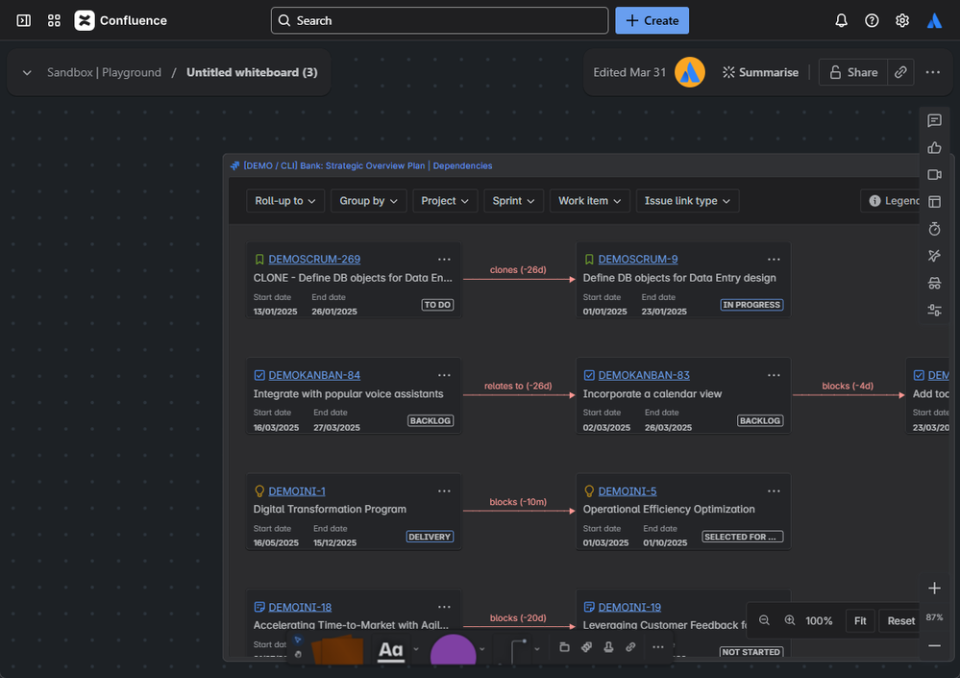Click the Reset zoom button

[x=900, y=620]
